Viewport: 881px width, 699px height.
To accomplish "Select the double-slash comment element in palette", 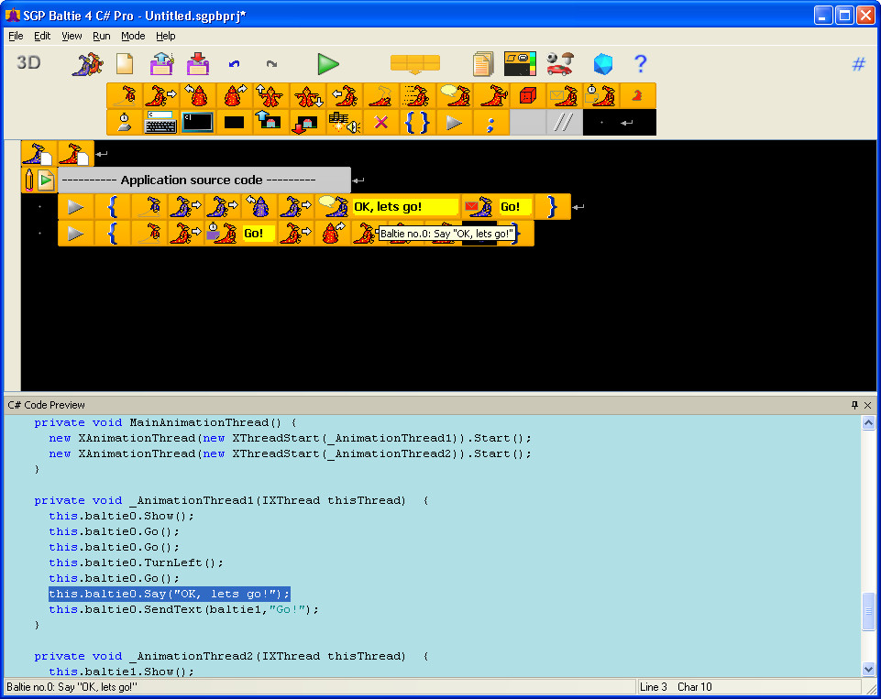I will pos(564,123).
